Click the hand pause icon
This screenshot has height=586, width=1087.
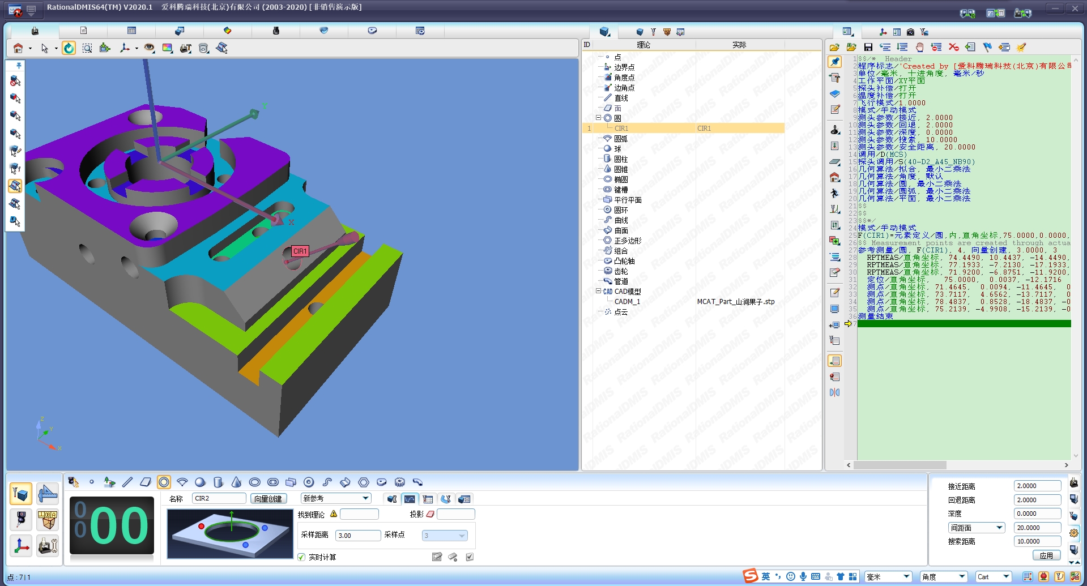(920, 48)
